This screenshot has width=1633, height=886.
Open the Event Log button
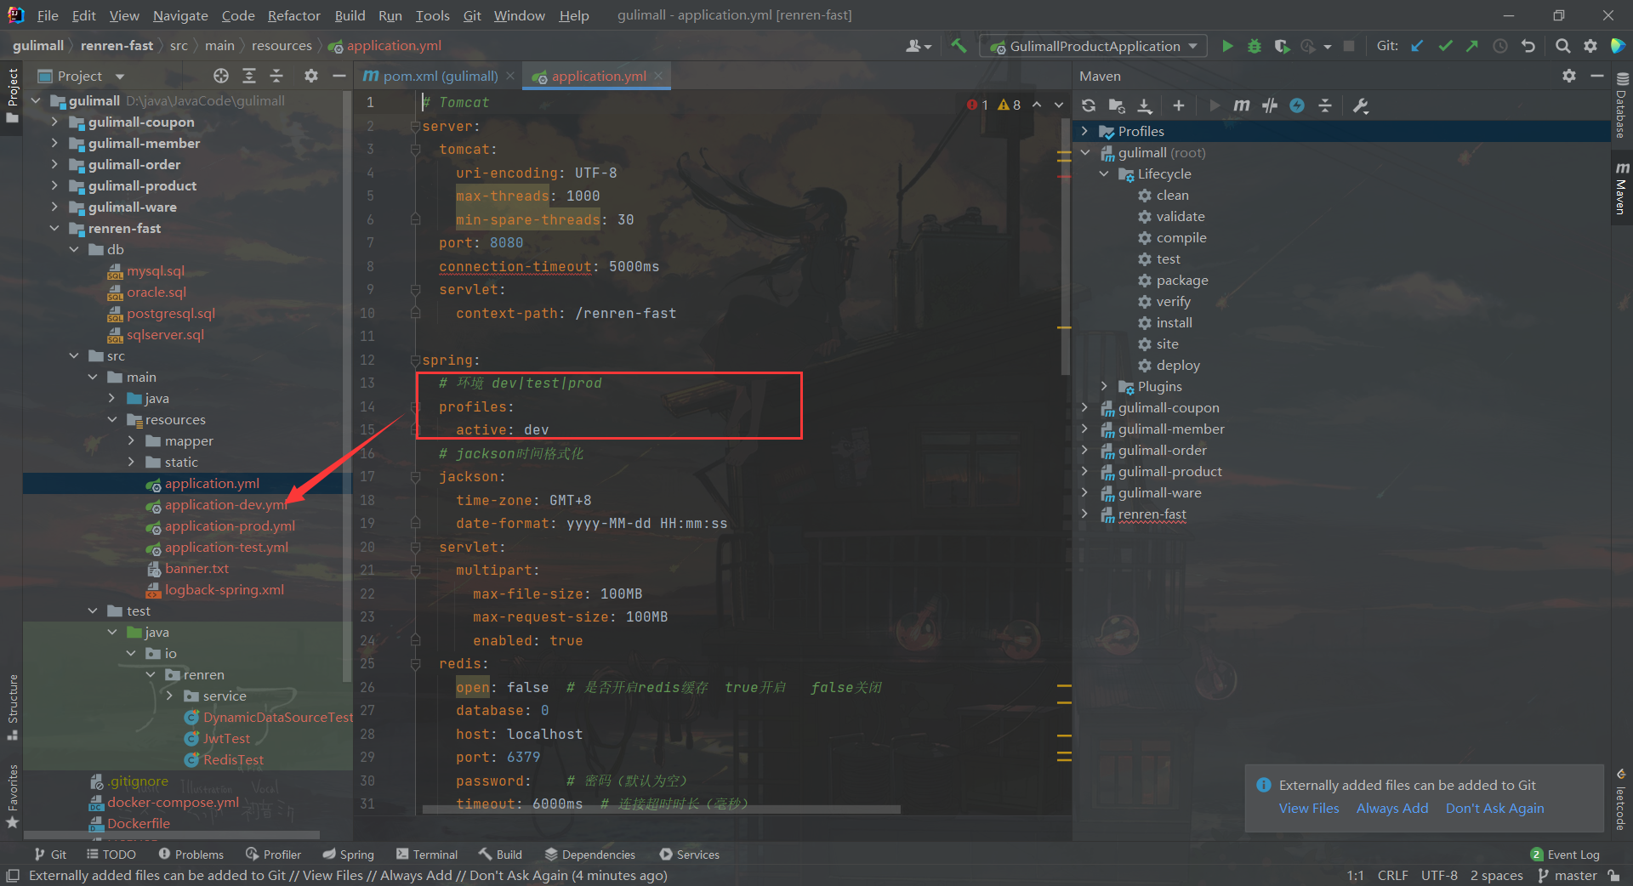pos(1565,855)
